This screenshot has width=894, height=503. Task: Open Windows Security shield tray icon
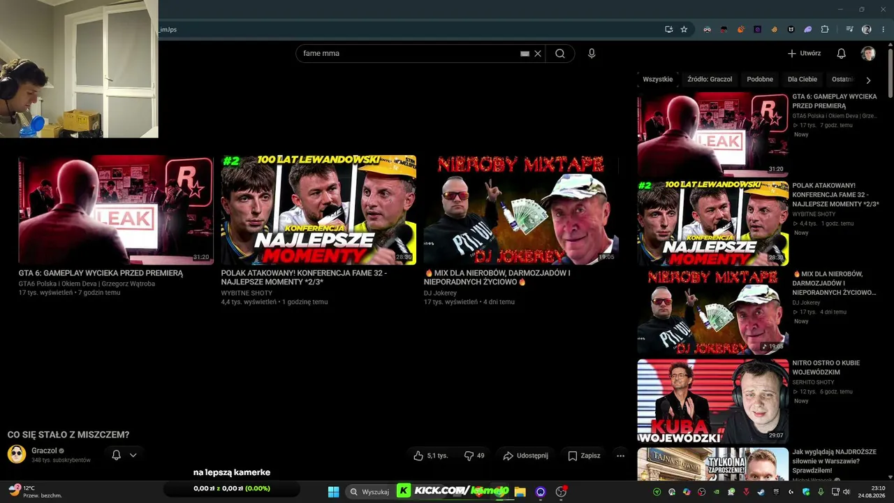[806, 492]
